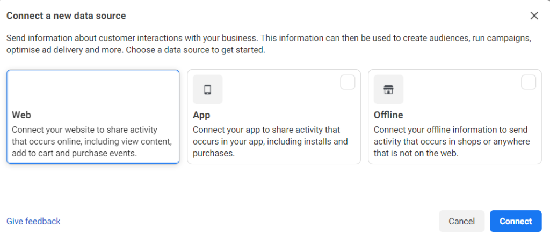This screenshot has width=550, height=235.
Task: Click the blue Connect button
Action: tap(516, 221)
